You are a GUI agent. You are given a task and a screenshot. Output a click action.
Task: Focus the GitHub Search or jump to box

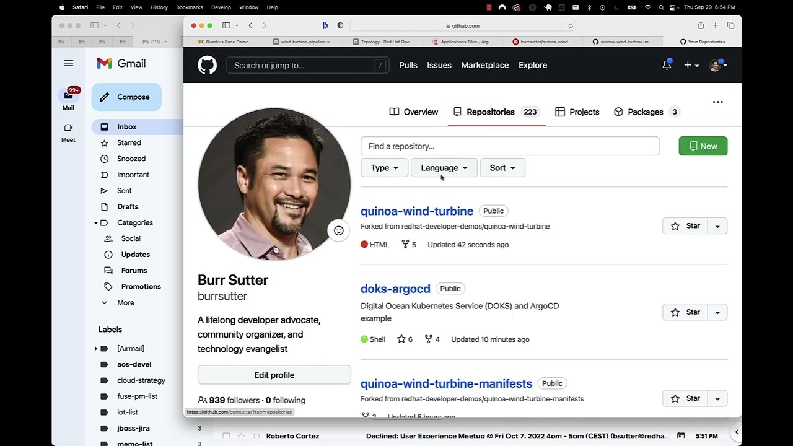pyautogui.click(x=308, y=65)
